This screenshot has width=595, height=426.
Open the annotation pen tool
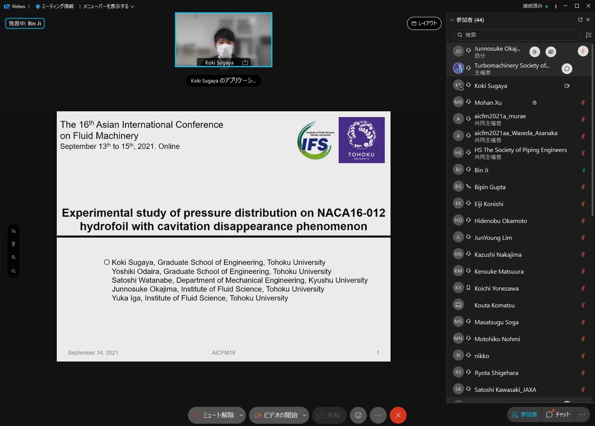point(13,231)
